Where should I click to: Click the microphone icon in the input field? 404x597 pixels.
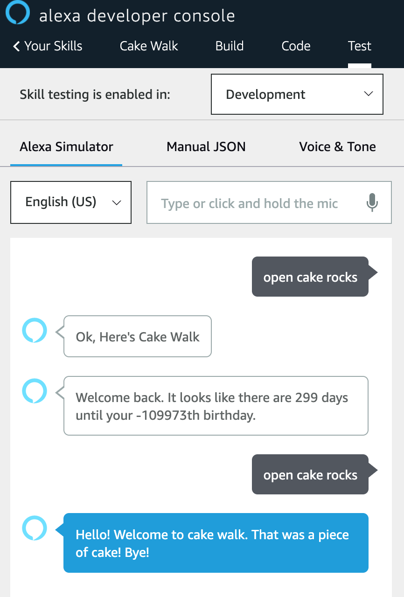(x=372, y=202)
